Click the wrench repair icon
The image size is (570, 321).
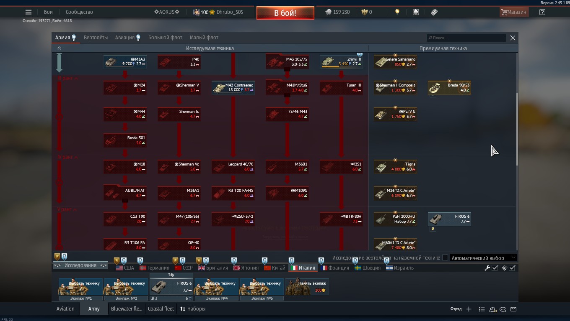[487, 268]
